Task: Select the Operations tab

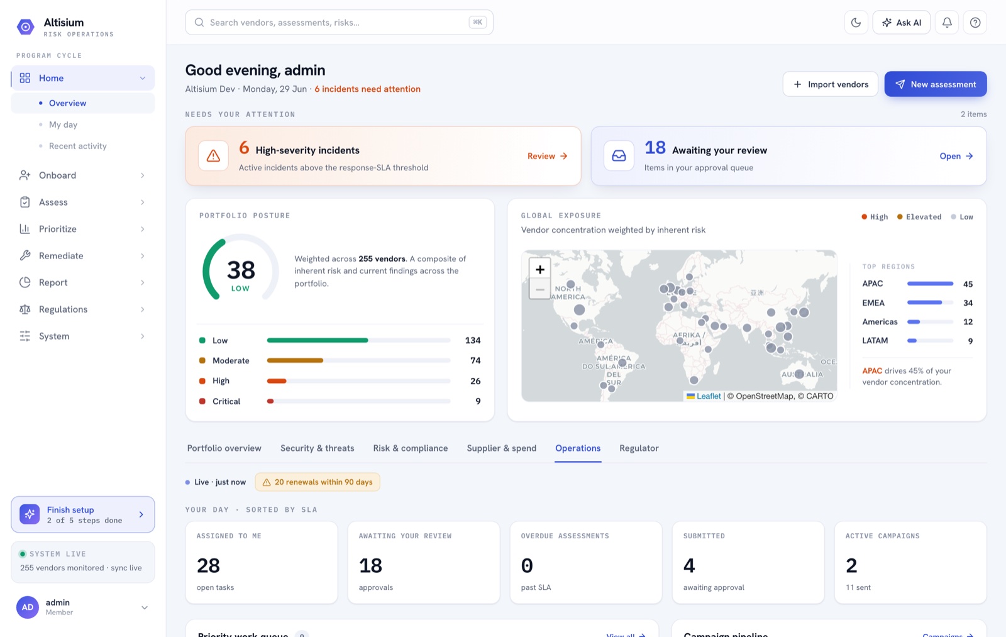Action: (x=578, y=448)
